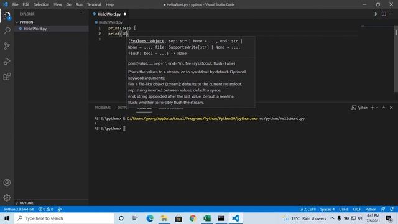Open the command prompt taskbar icon

coord(221,218)
